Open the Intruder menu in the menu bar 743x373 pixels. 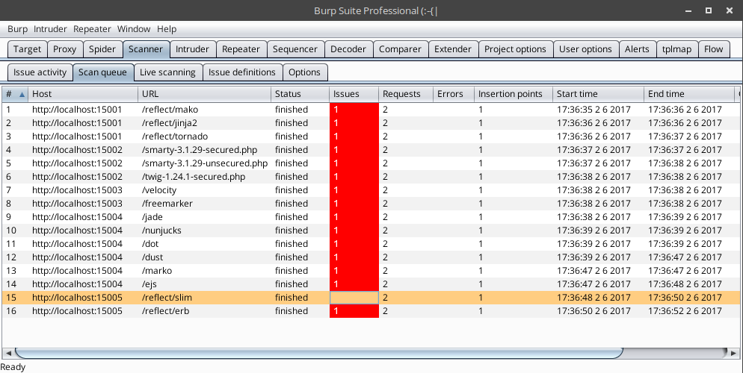[x=50, y=29]
